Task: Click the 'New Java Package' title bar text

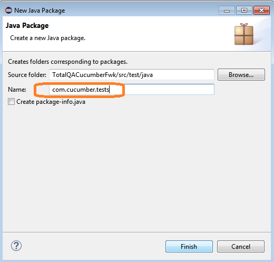Action: (40, 11)
